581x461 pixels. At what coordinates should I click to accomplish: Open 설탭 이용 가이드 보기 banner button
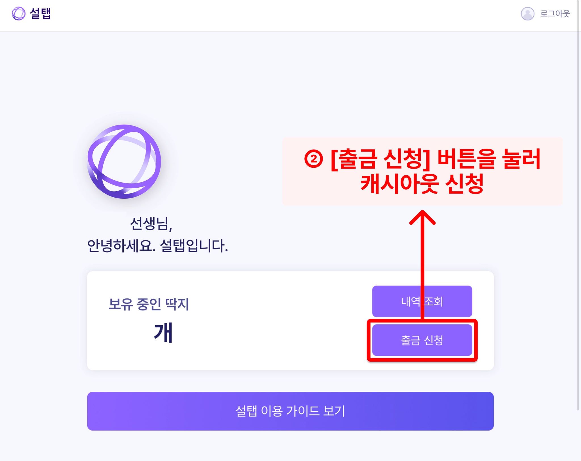point(290,411)
